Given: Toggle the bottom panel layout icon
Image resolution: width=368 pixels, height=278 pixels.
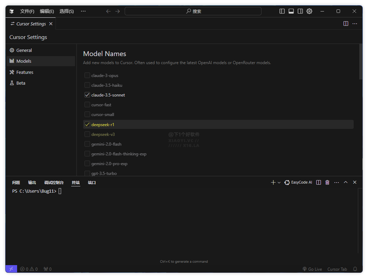Looking at the screenshot, I should click(291, 11).
